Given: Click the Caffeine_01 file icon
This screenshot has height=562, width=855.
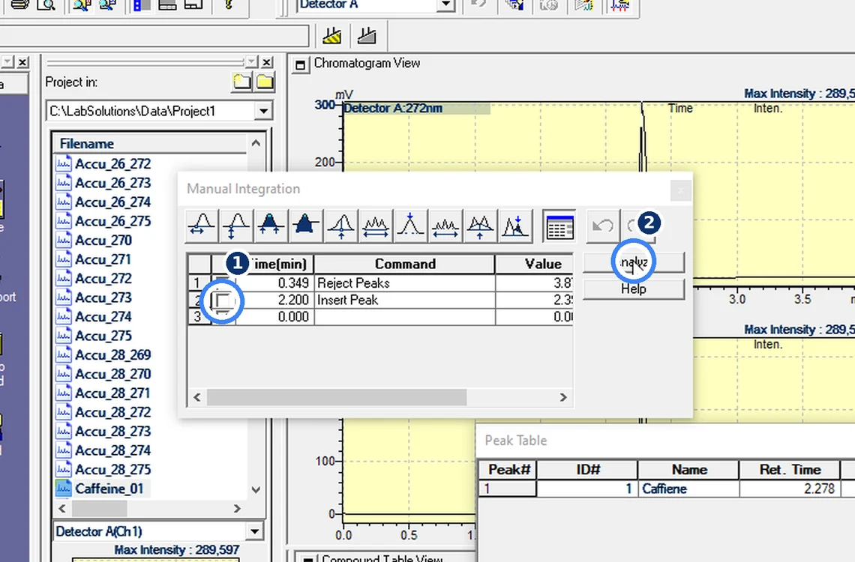Looking at the screenshot, I should click(63, 488).
